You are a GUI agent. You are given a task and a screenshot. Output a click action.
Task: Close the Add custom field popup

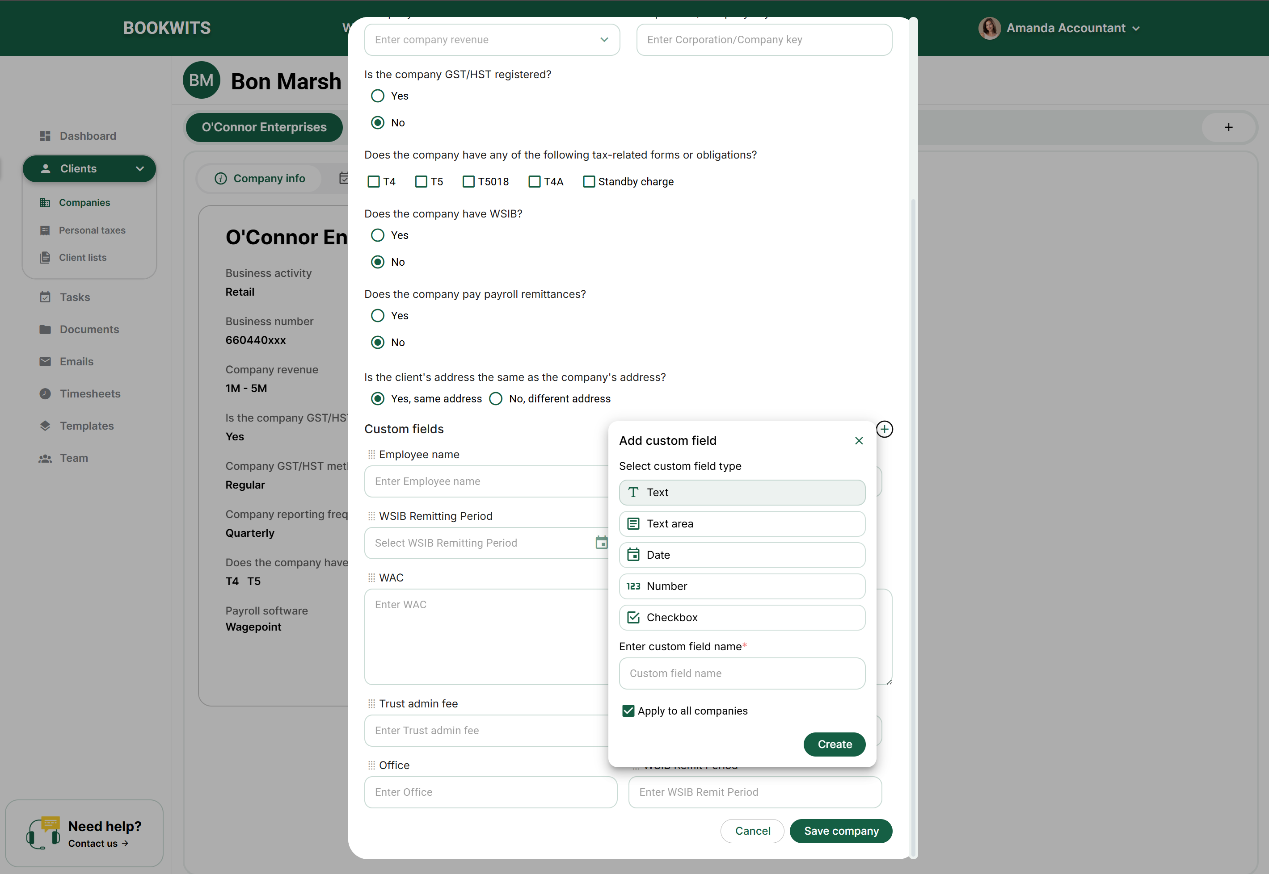tap(859, 440)
